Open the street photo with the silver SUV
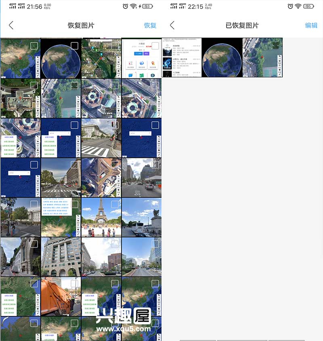The image size is (323, 341). (x=142, y=178)
